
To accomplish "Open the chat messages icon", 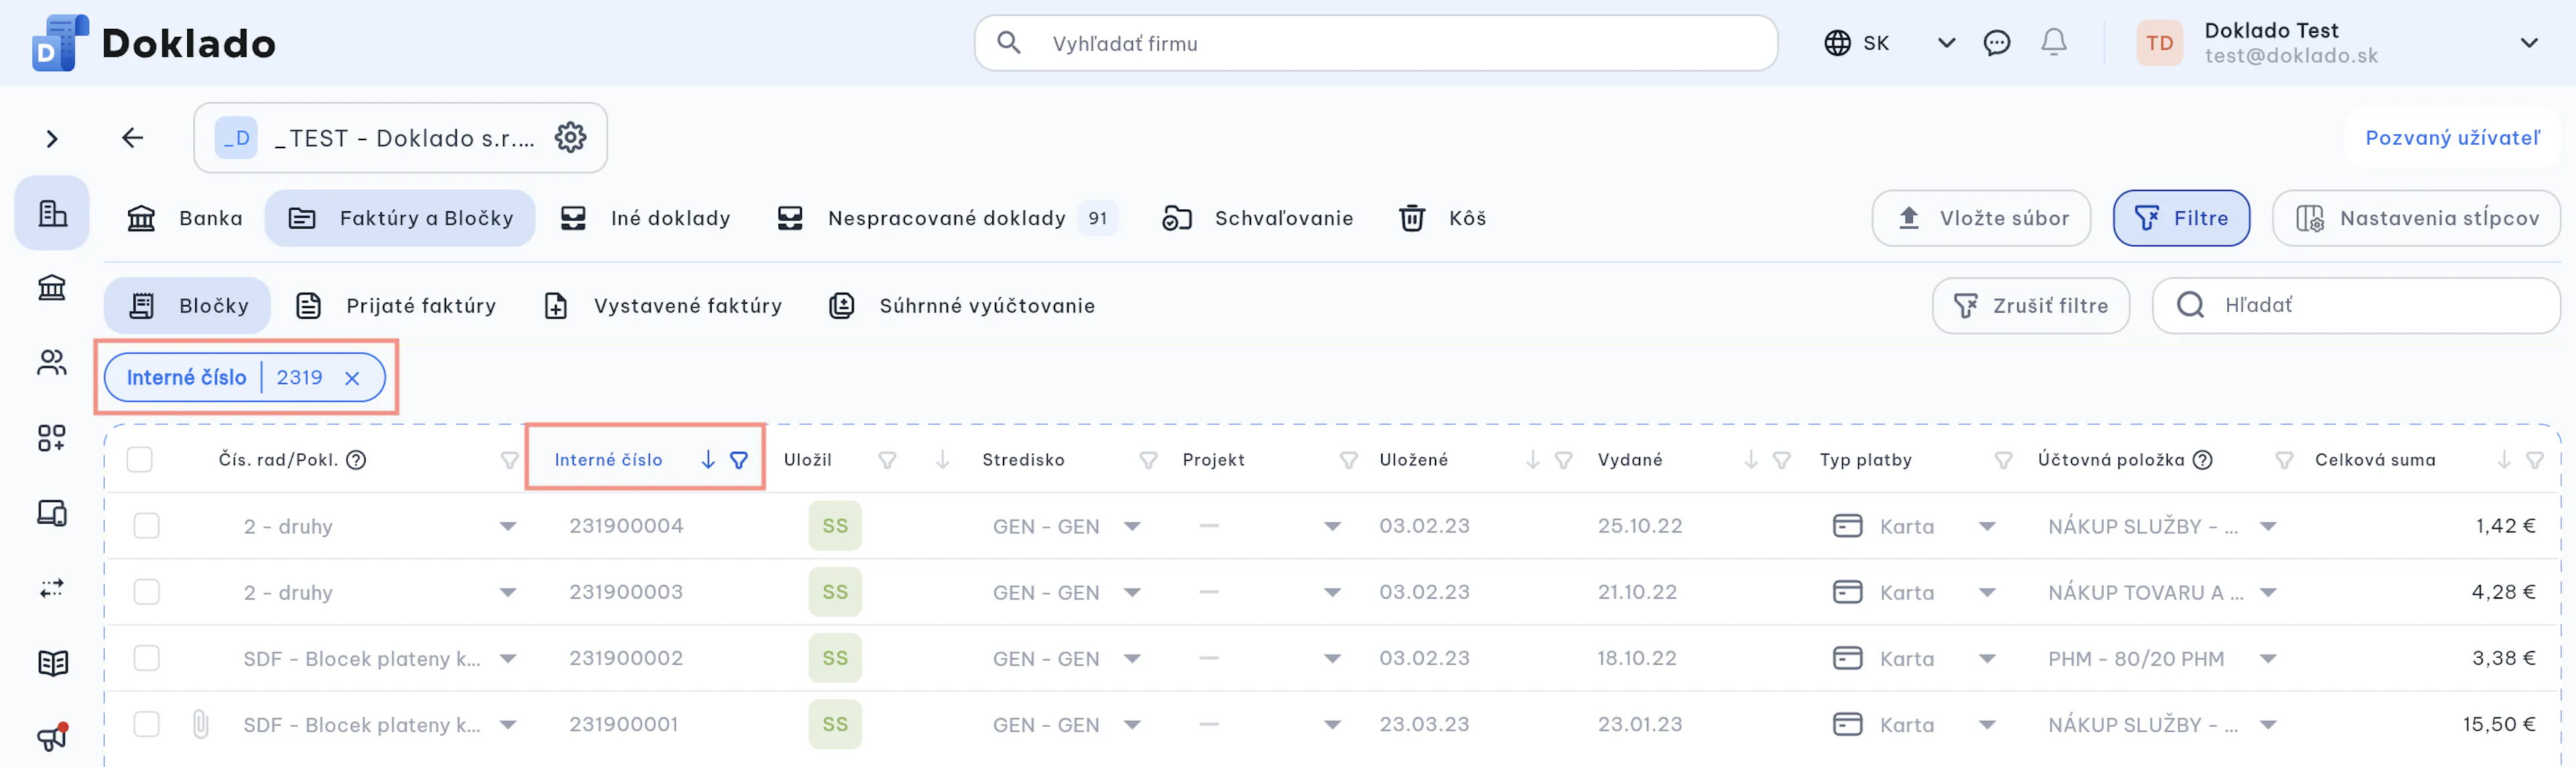I will 1996,43.
